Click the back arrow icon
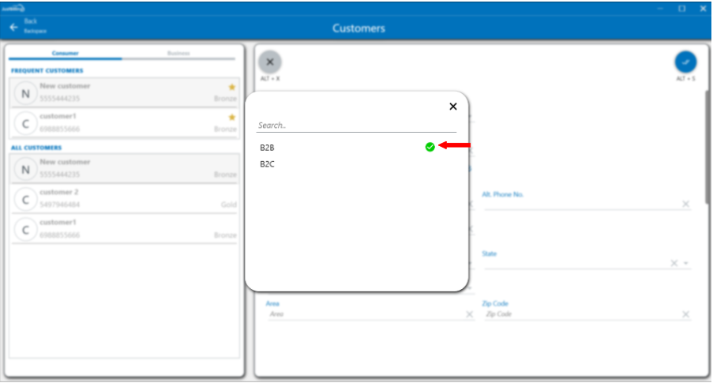This screenshot has width=713, height=383. [13, 27]
